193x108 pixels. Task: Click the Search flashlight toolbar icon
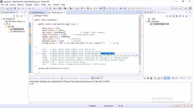[94, 8]
